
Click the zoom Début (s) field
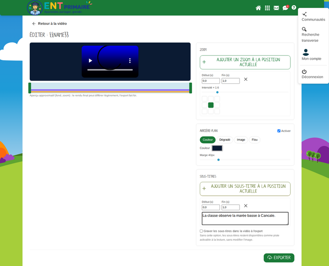(x=211, y=81)
